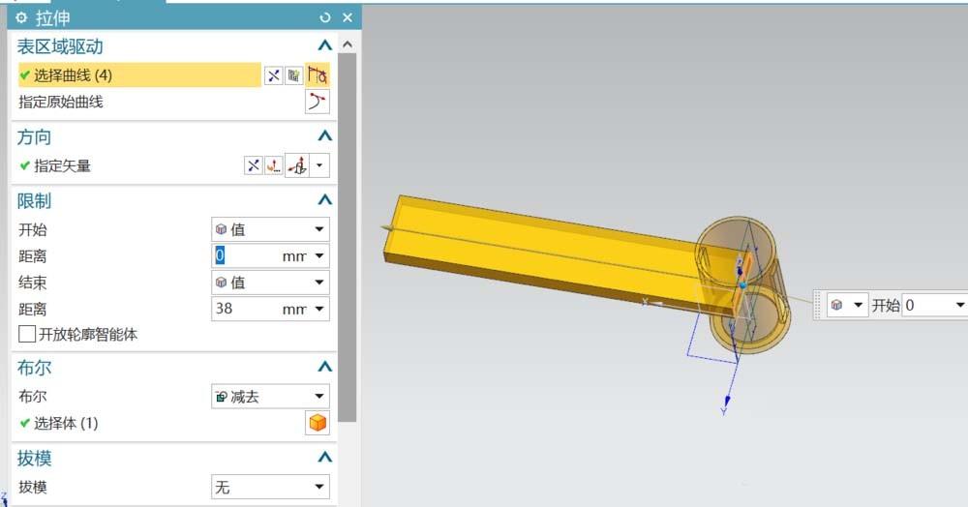This screenshot has height=507, width=968.
Task: Click the drag handle of the on-screen 开始 box
Action: click(x=819, y=305)
